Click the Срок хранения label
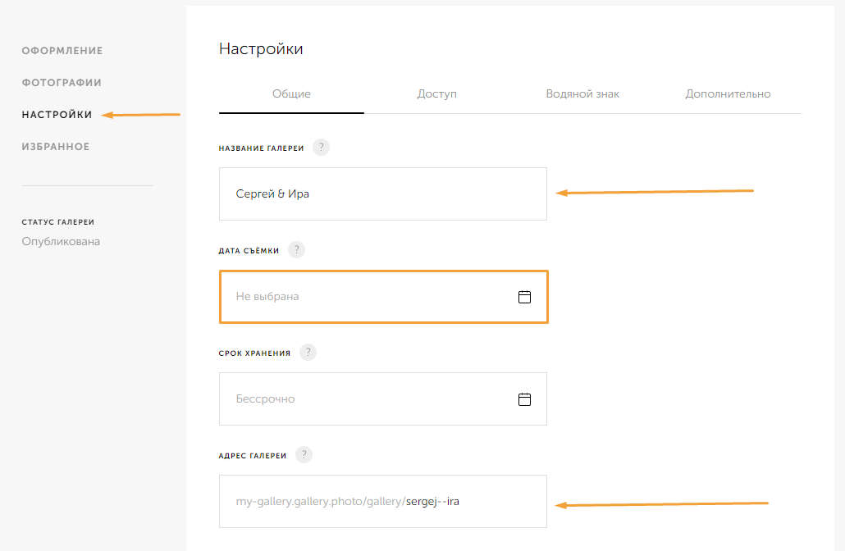 tap(254, 353)
